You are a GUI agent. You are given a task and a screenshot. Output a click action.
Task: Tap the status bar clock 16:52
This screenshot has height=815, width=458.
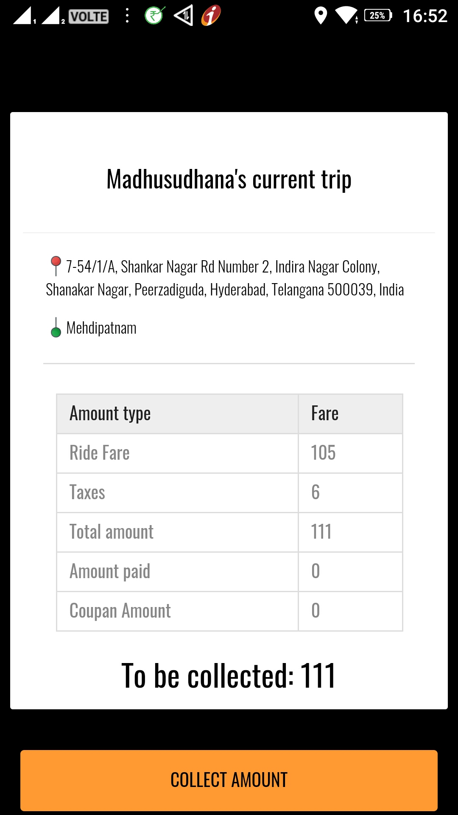tap(425, 16)
